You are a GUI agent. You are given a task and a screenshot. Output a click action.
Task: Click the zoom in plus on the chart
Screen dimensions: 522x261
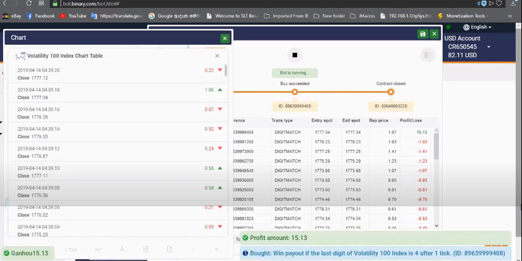pyautogui.click(x=216, y=249)
